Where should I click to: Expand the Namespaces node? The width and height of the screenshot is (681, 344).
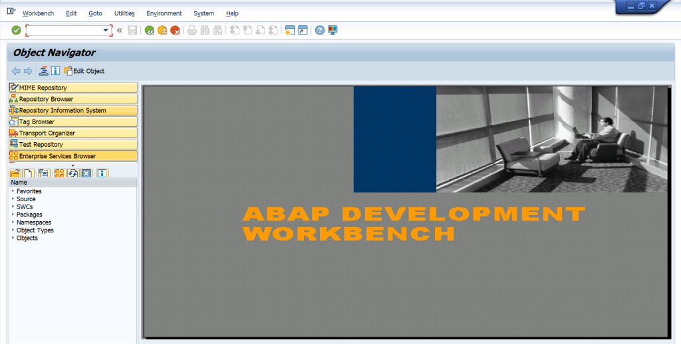tap(13, 222)
